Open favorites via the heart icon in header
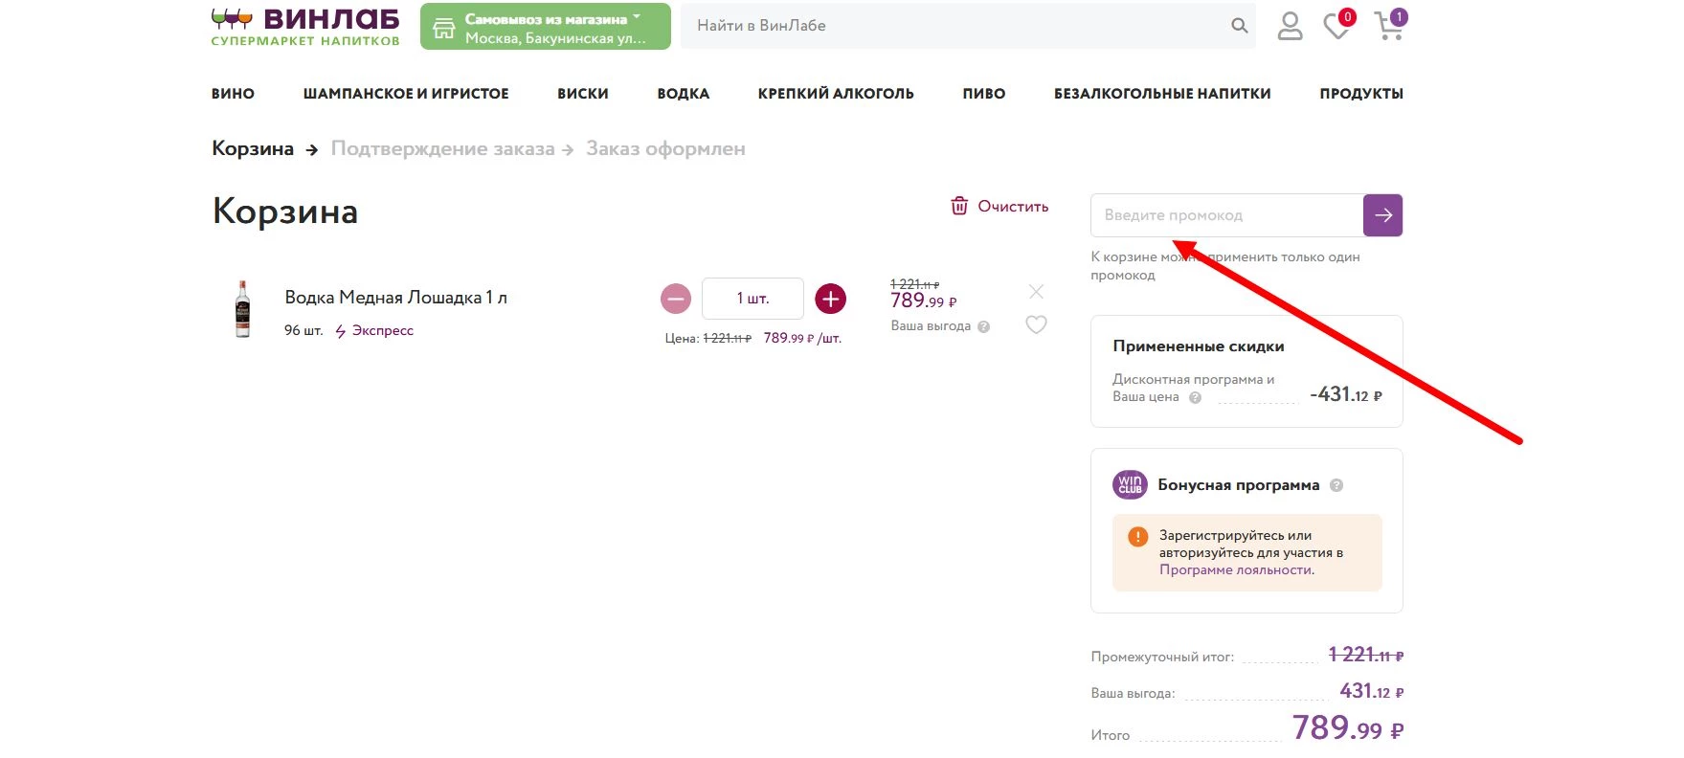 pyautogui.click(x=1336, y=27)
